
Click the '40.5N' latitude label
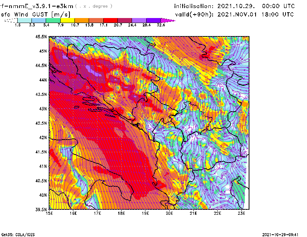click(x=41, y=181)
